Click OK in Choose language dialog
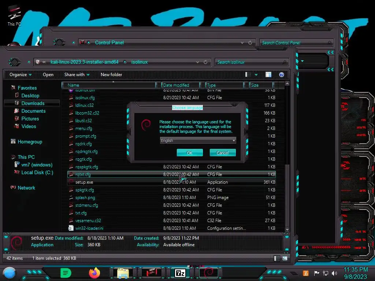The width and height of the screenshot is (375, 281). coord(190,153)
